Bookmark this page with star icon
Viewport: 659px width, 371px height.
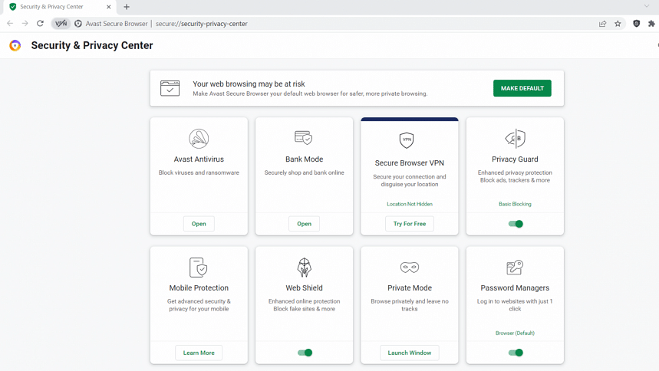pos(618,24)
